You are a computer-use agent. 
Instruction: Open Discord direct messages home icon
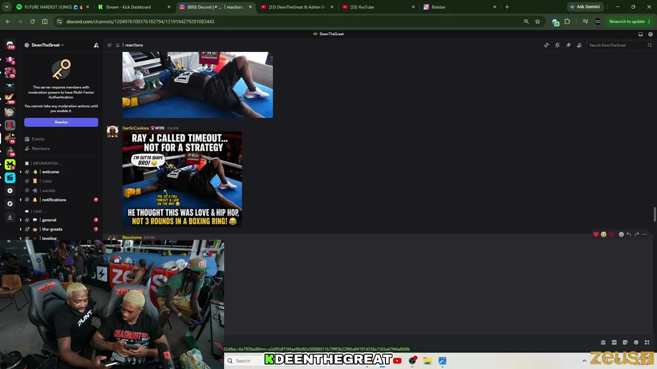tap(10, 45)
